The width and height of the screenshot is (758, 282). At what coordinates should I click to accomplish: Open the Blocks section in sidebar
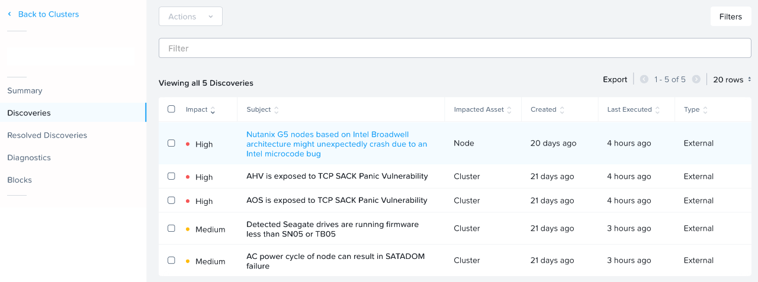point(20,180)
